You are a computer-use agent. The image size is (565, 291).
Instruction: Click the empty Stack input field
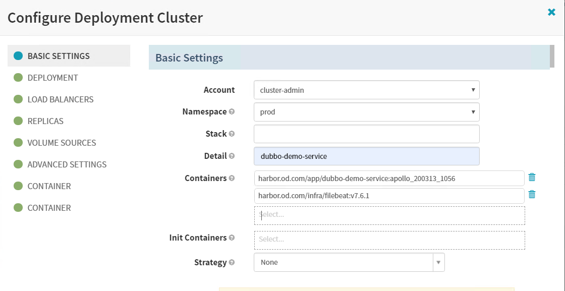tap(366, 134)
